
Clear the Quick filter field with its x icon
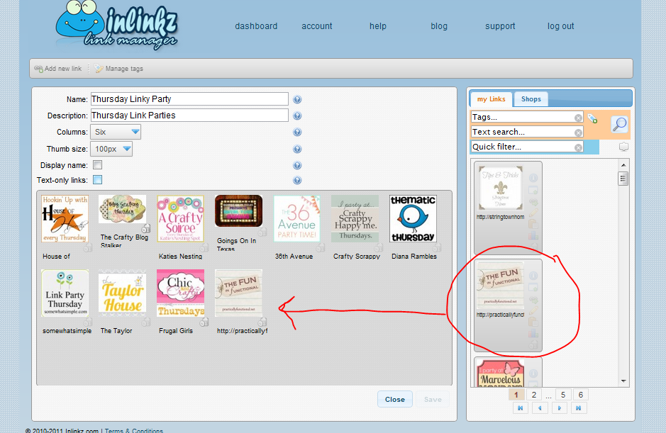(578, 147)
